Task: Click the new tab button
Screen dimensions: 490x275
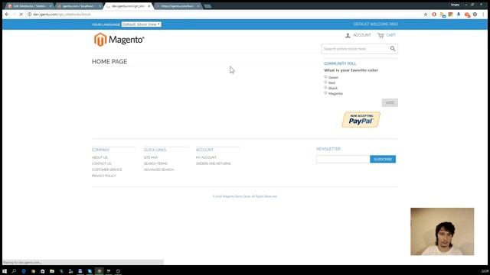Action: point(207,6)
